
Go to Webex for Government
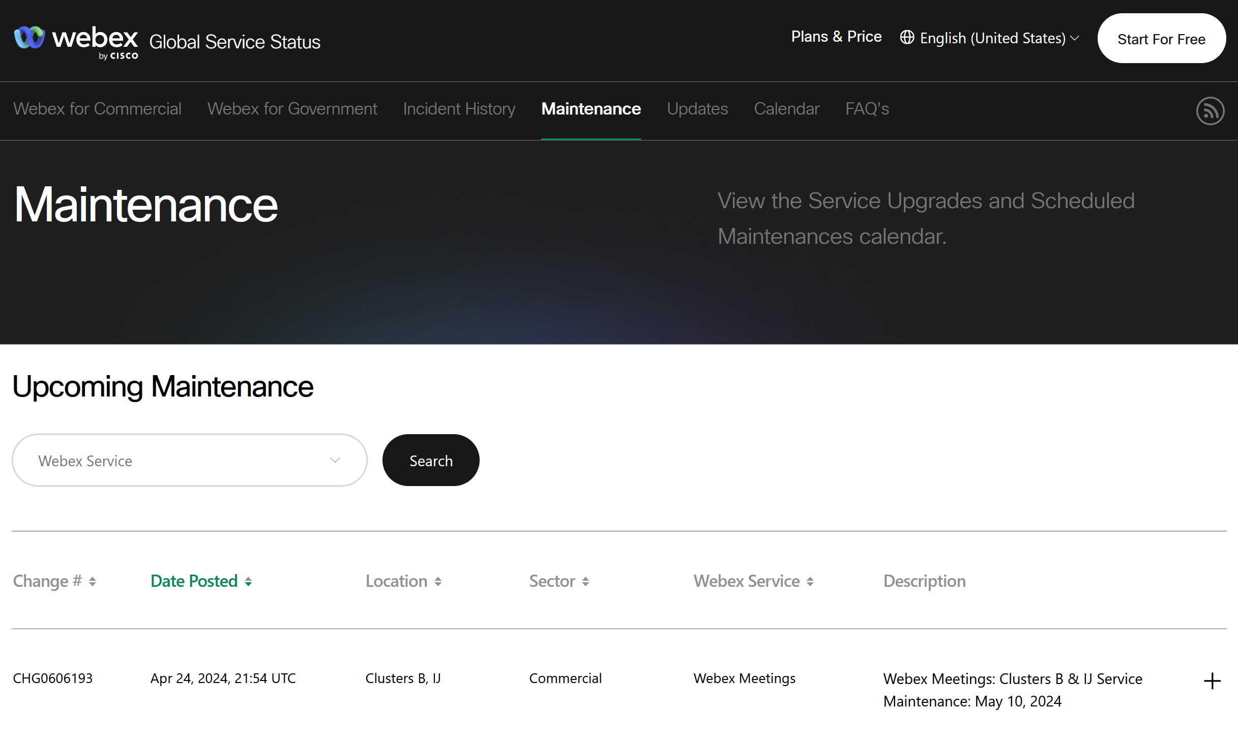click(x=292, y=108)
